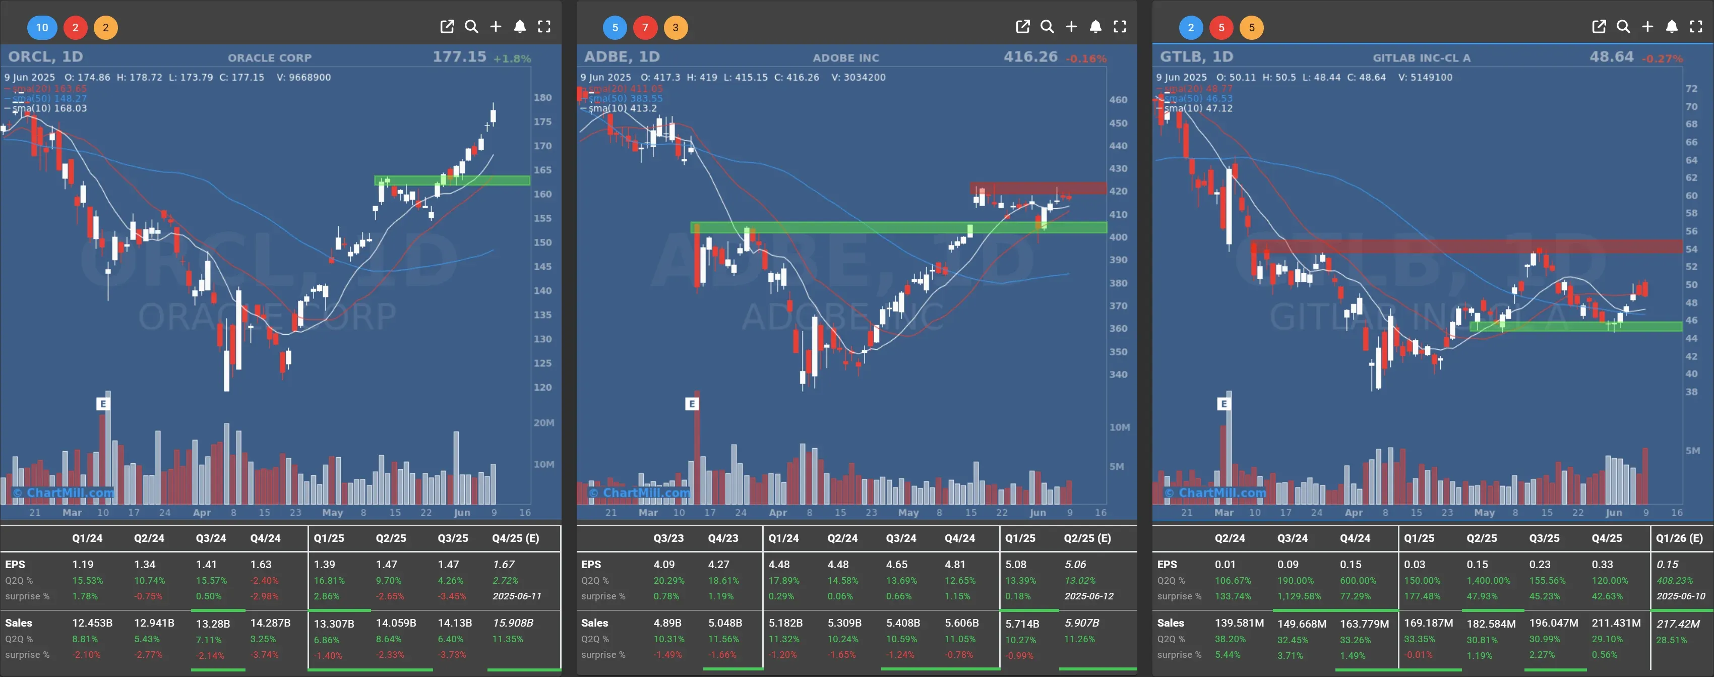Viewport: 1714px width, 677px height.
Task: Click the ChartMill.com link on ADBE chart
Action: tap(639, 493)
